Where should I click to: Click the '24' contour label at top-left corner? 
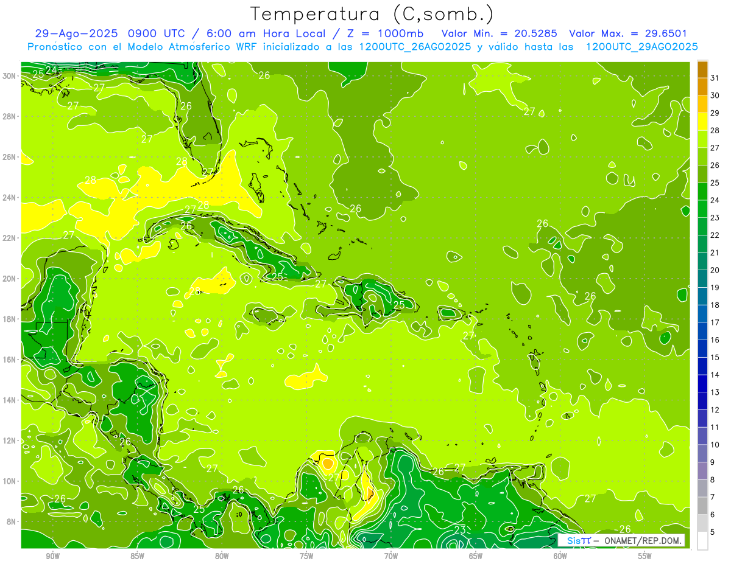click(x=51, y=71)
